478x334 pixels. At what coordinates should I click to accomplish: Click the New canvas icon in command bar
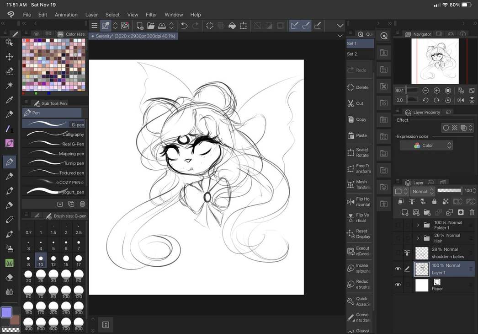click(x=140, y=26)
